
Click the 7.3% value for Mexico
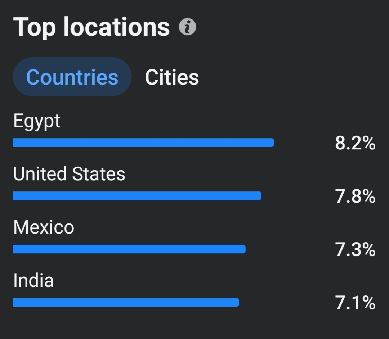(355, 249)
